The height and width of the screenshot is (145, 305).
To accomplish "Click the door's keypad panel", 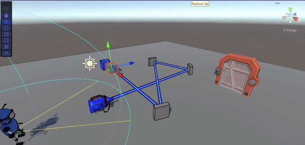I will (x=217, y=71).
